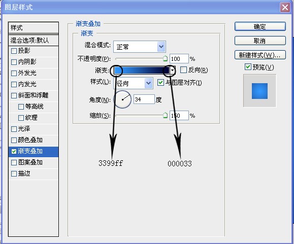This screenshot has height=244, width=294.
Task: Click the blue style preview thumbnail
Action: point(259,91)
